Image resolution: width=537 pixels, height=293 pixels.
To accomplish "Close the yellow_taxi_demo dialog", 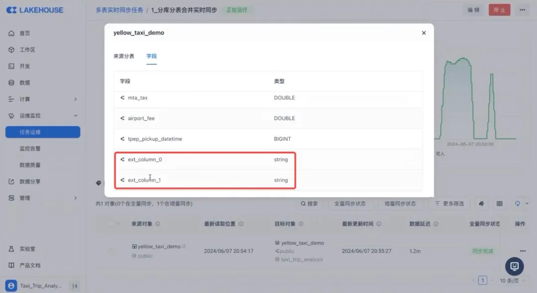I will tap(424, 33).
